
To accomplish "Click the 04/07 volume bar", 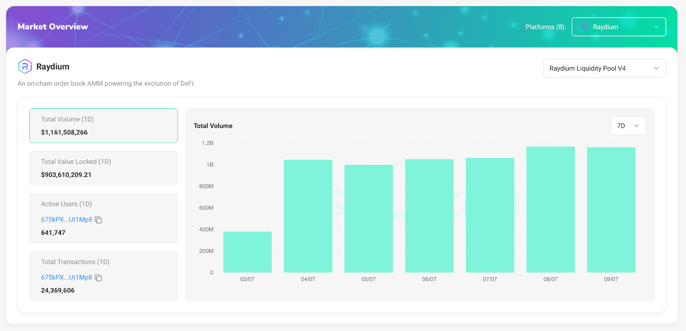I will point(308,216).
